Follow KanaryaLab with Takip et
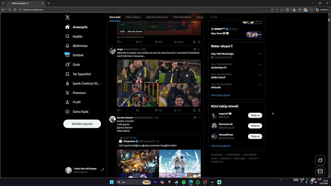 [x=255, y=126]
